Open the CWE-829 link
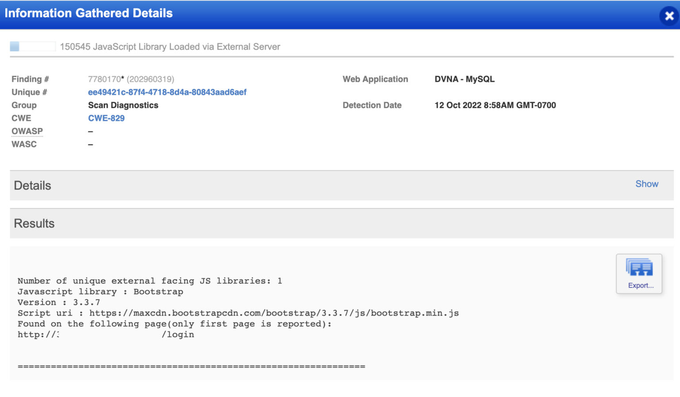The image size is (680, 397). [106, 118]
